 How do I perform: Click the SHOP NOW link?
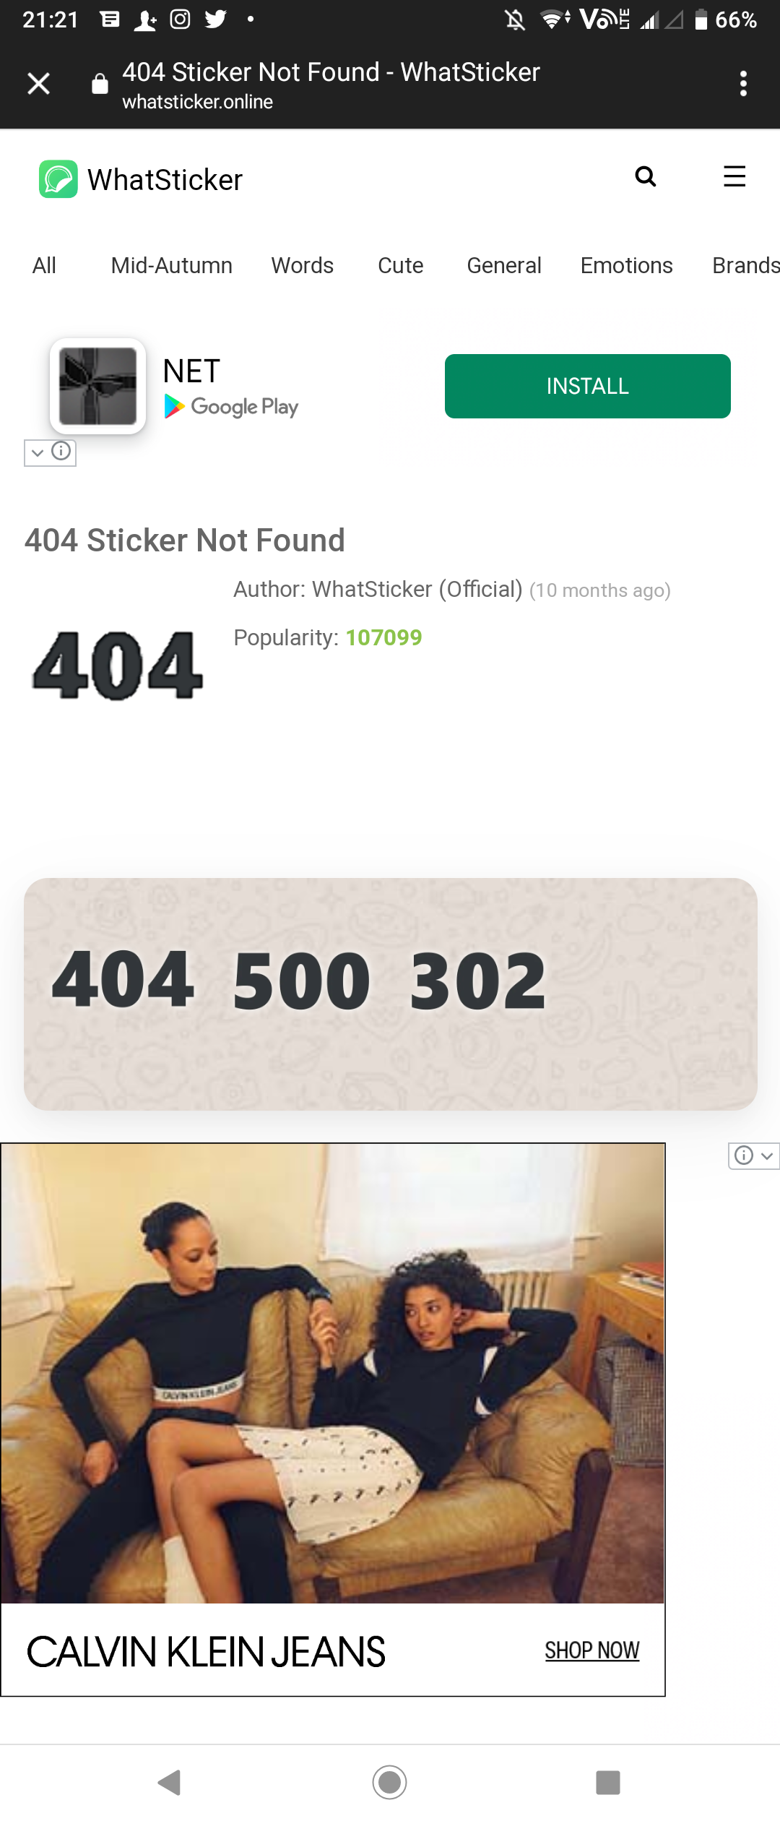point(592,1650)
